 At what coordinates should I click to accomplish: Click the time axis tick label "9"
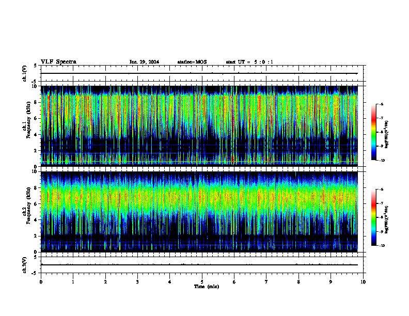(331, 282)
